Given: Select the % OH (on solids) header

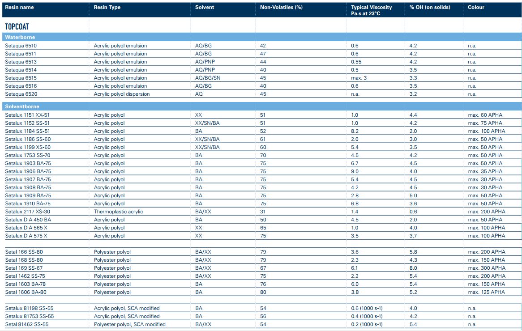Looking at the screenshot, I should (430, 8).
